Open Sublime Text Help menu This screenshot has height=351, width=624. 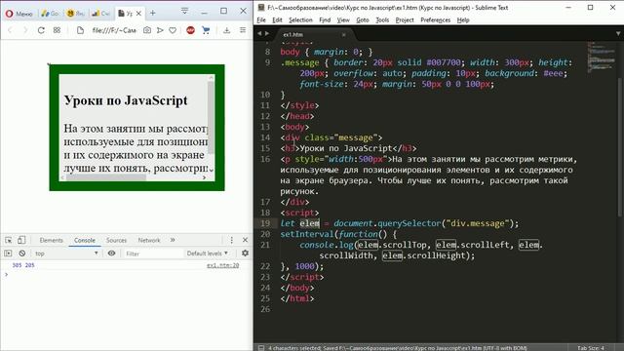pyautogui.click(x=463, y=19)
